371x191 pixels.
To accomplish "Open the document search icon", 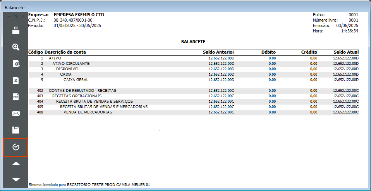I will coord(16,64).
